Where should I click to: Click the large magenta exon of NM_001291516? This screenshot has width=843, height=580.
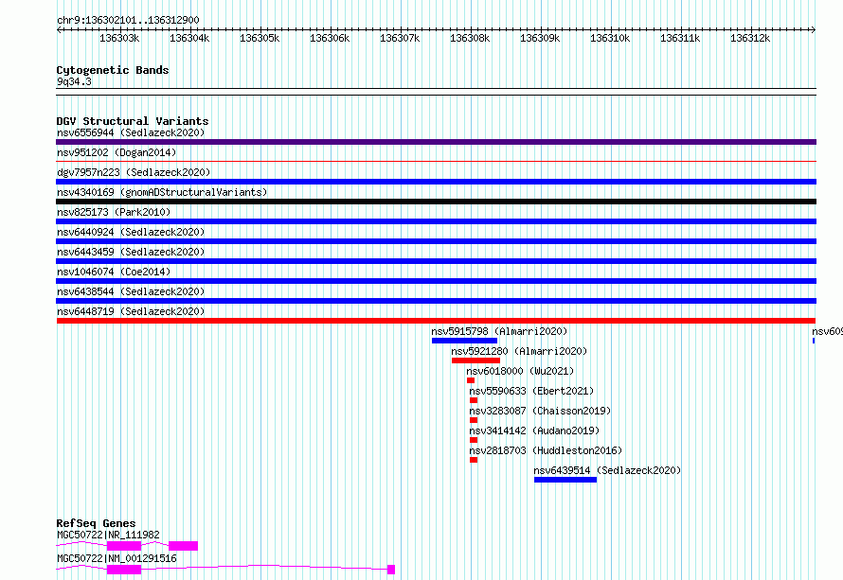tap(124, 570)
